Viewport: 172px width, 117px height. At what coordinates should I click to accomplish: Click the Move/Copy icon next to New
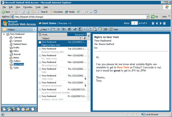(x=53, y=29)
